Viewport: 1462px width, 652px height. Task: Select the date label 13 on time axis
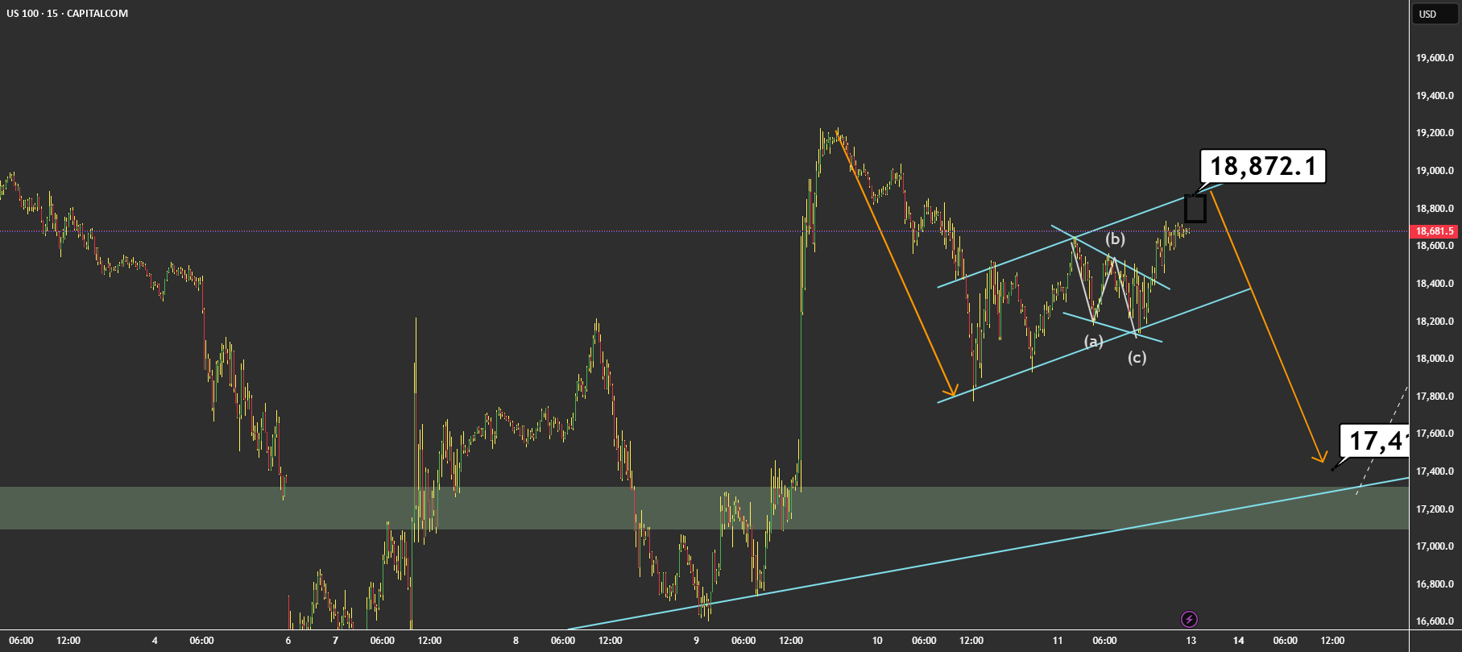coord(1191,641)
